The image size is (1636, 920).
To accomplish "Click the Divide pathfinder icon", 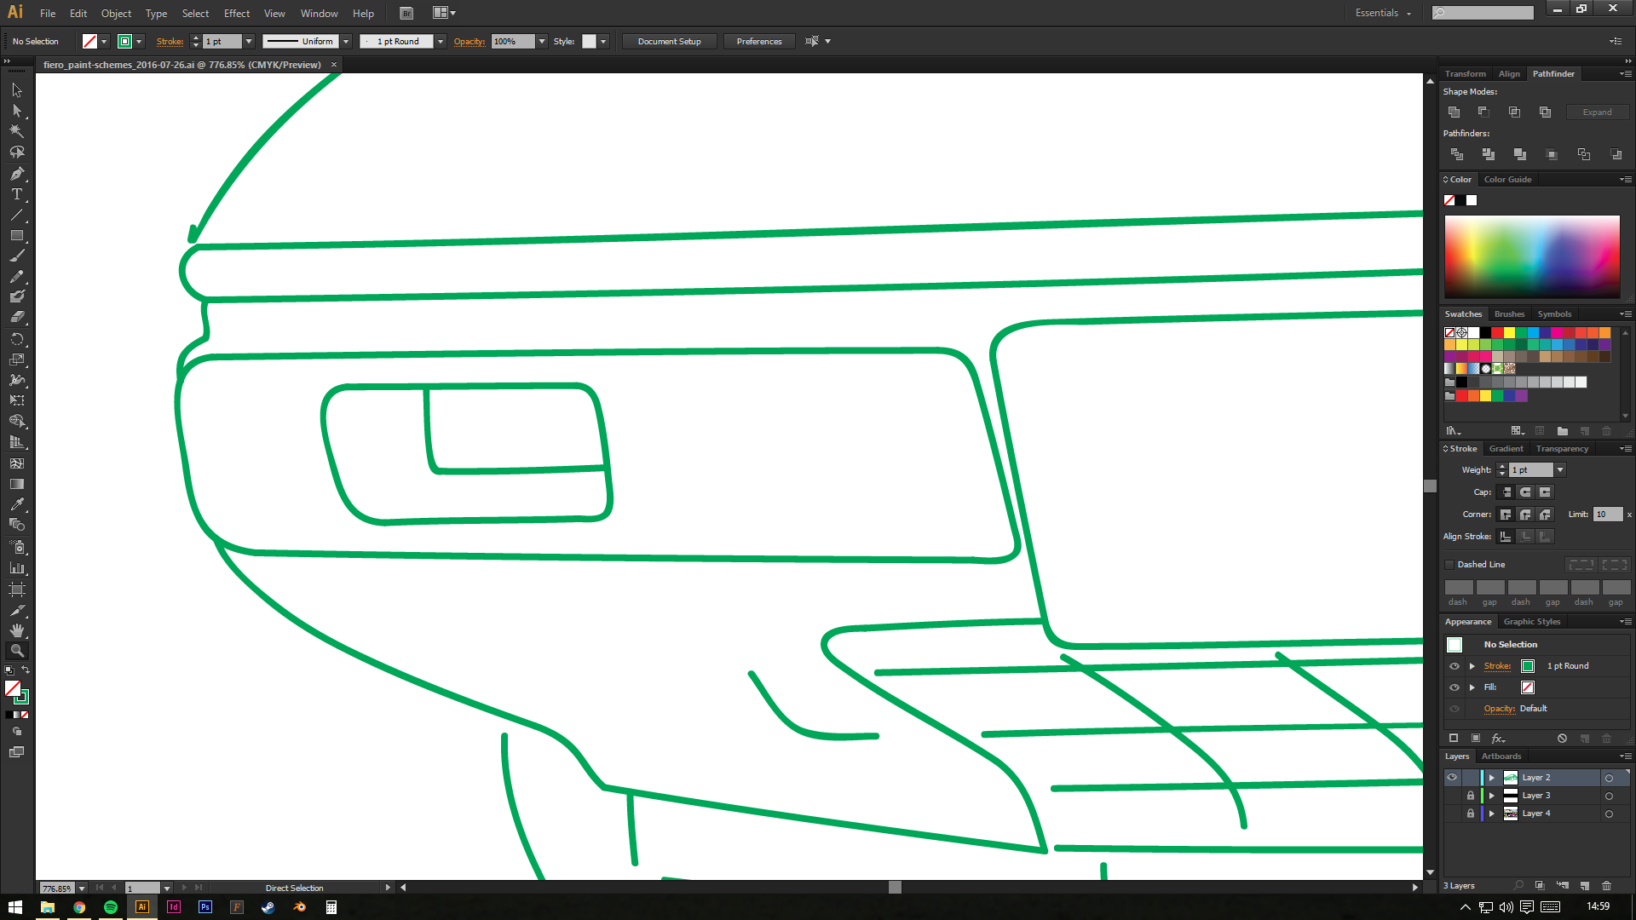I will (x=1456, y=154).
